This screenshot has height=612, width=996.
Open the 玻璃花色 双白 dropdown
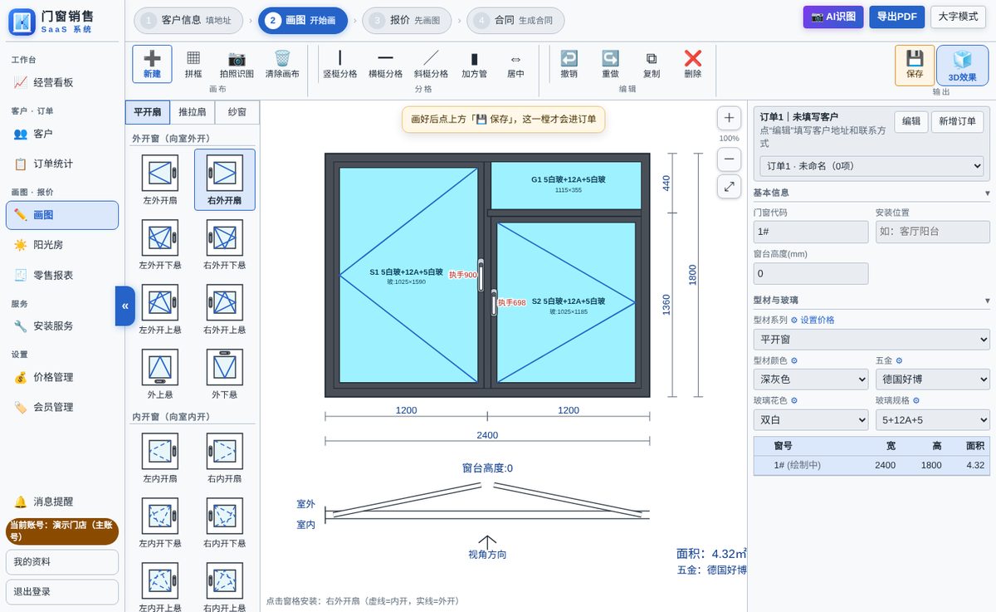tap(811, 419)
